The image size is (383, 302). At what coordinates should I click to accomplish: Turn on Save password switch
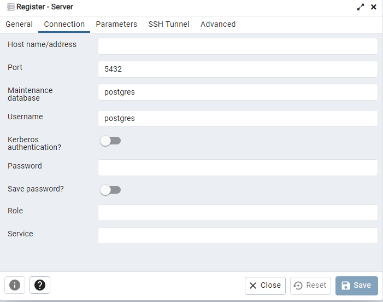110,190
